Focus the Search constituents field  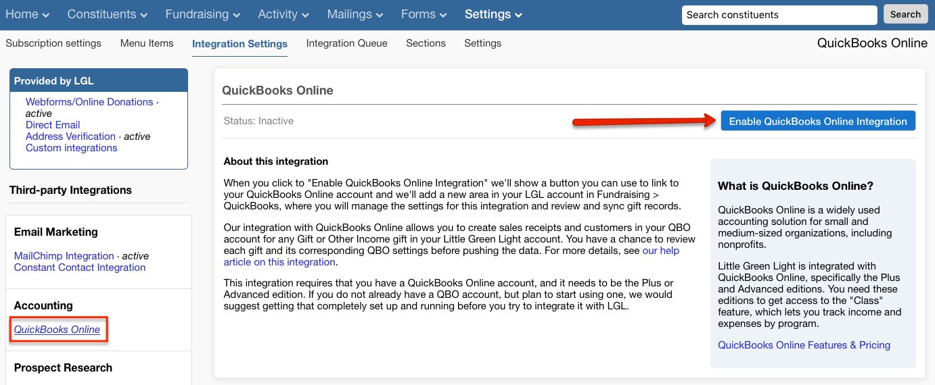point(779,15)
